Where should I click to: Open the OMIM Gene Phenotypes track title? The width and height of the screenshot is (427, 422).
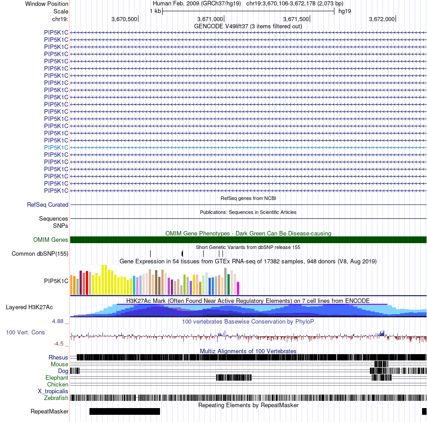click(x=248, y=233)
